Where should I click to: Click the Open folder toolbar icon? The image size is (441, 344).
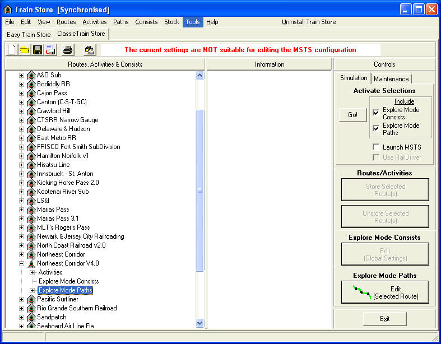pos(25,50)
